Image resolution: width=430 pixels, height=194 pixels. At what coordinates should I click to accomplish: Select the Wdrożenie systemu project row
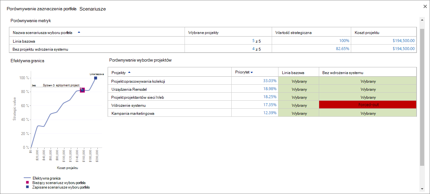pos(262,105)
